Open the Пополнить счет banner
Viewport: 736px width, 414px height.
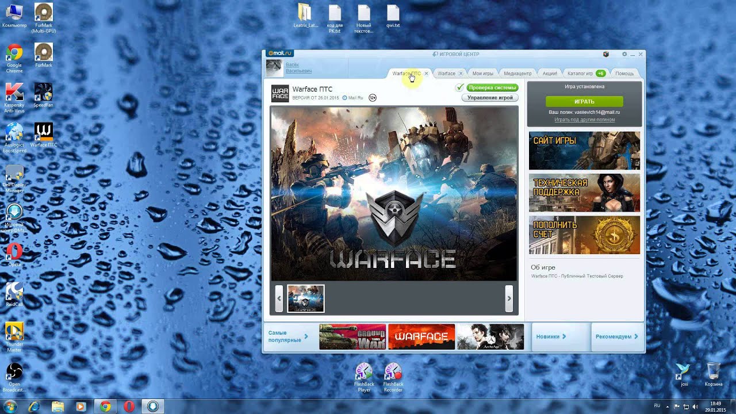coord(584,235)
